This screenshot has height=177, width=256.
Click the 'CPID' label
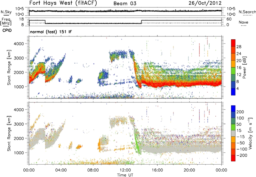(x=7, y=30)
